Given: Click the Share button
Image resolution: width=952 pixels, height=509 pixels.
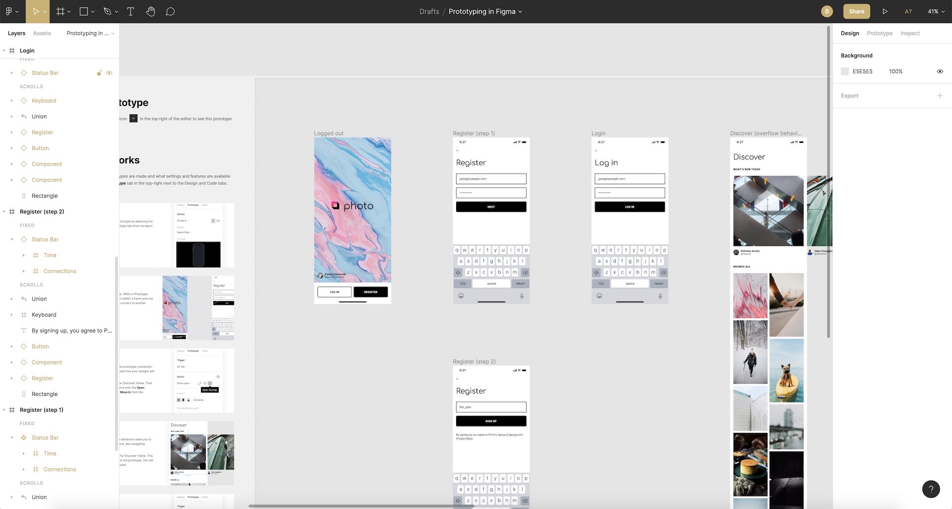Looking at the screenshot, I should [x=856, y=11].
